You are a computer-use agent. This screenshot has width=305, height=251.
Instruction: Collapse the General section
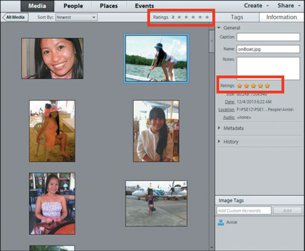point(219,28)
